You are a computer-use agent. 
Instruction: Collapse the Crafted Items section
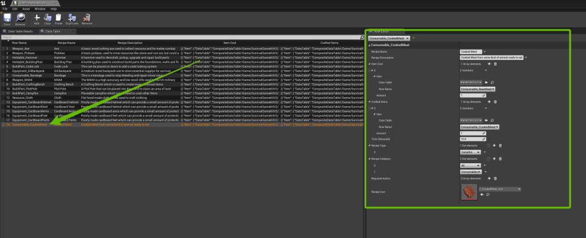coord(370,102)
